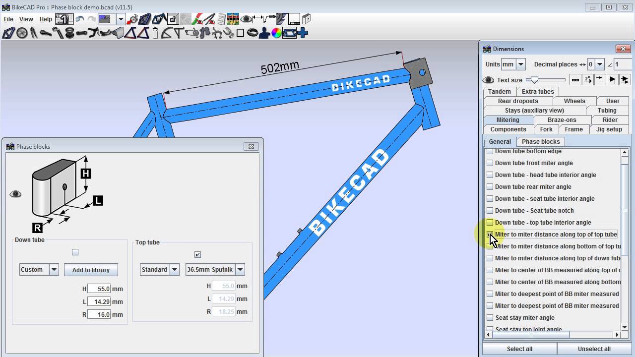Open the crankset/drivetrain icon in the toolbar

coord(191,33)
